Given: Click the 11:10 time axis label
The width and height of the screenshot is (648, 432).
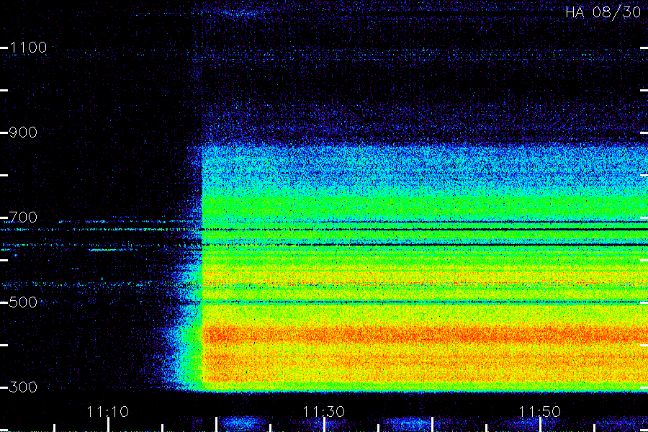Looking at the screenshot, I should (108, 412).
